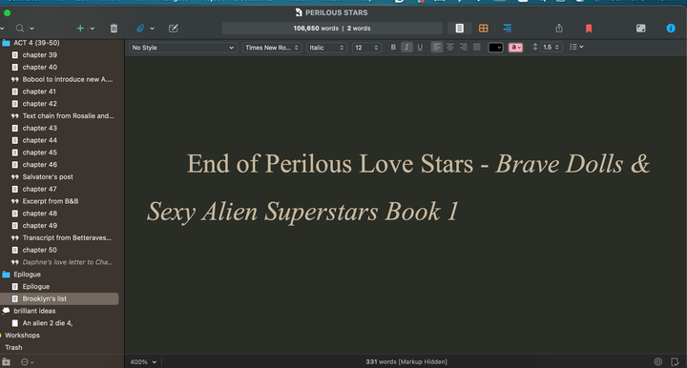Toggle bold formatting

pos(393,48)
